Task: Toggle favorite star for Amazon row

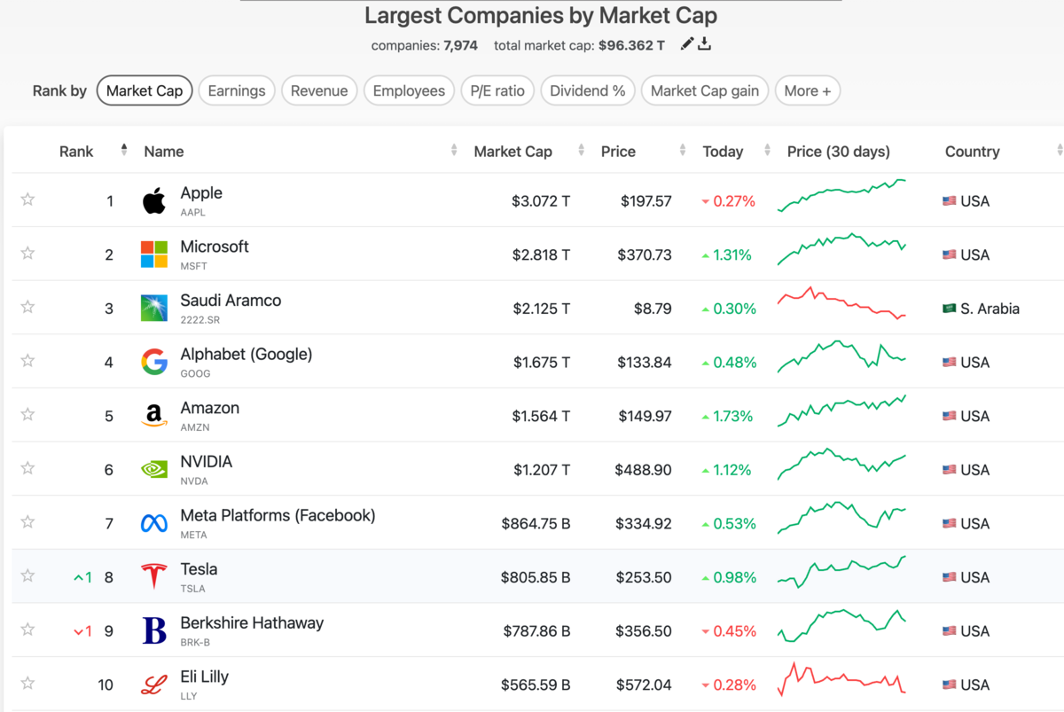Action: click(x=27, y=414)
